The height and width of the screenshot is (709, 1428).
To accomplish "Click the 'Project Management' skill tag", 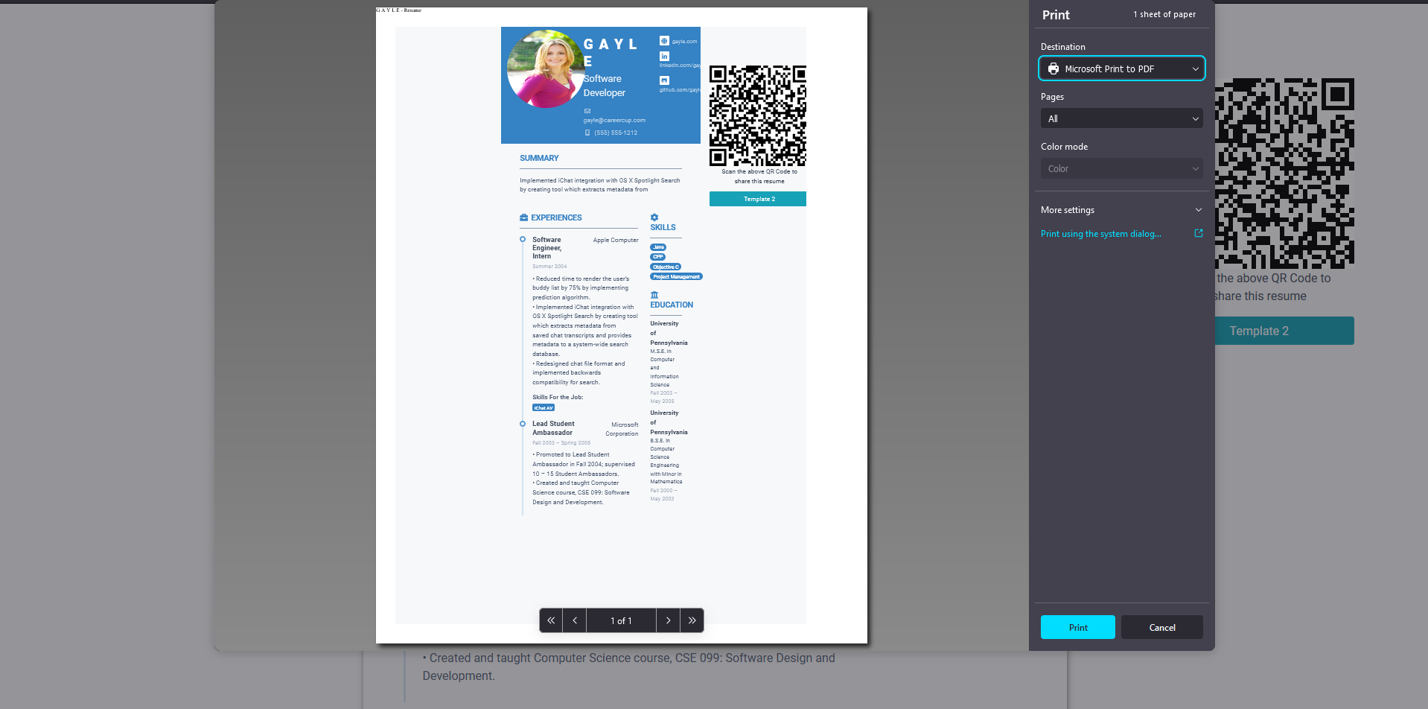I will (676, 276).
